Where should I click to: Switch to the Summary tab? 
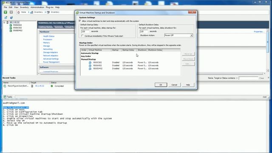point(59,27)
